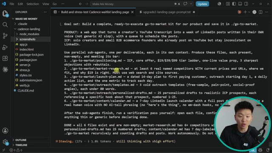Open the Edit menu
The height and width of the screenshot is (153, 272).
click(20, 4)
